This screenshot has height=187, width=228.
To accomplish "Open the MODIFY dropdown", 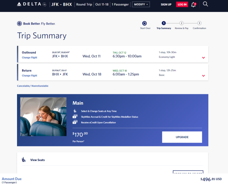I will pyautogui.click(x=141, y=4).
